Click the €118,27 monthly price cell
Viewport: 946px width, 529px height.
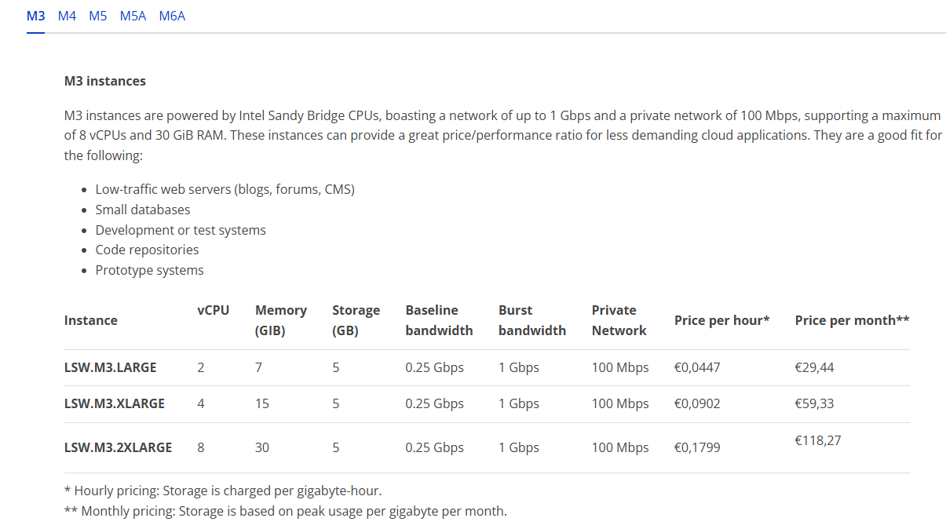tap(818, 440)
